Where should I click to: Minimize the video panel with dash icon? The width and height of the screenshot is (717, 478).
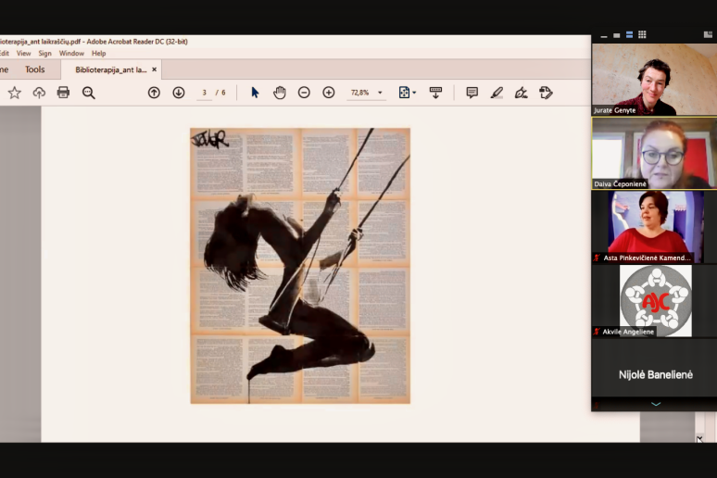[604, 35]
